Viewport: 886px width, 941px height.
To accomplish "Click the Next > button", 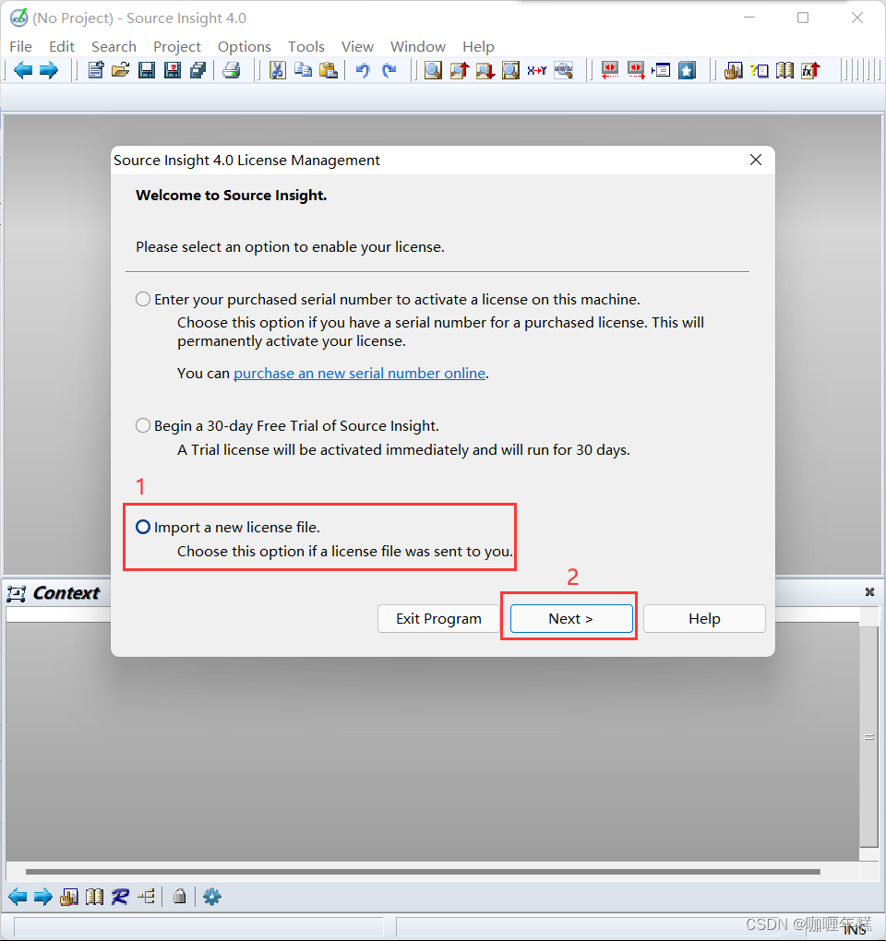I will (x=571, y=618).
